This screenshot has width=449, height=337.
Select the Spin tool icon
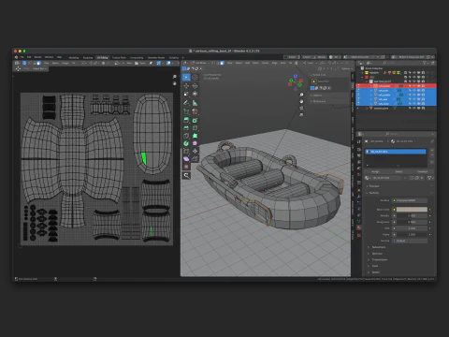[x=186, y=143]
